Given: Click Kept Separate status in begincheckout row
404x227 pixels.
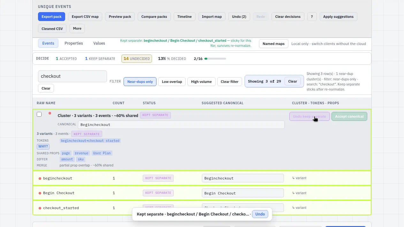Looking at the screenshot, I should point(158,178).
